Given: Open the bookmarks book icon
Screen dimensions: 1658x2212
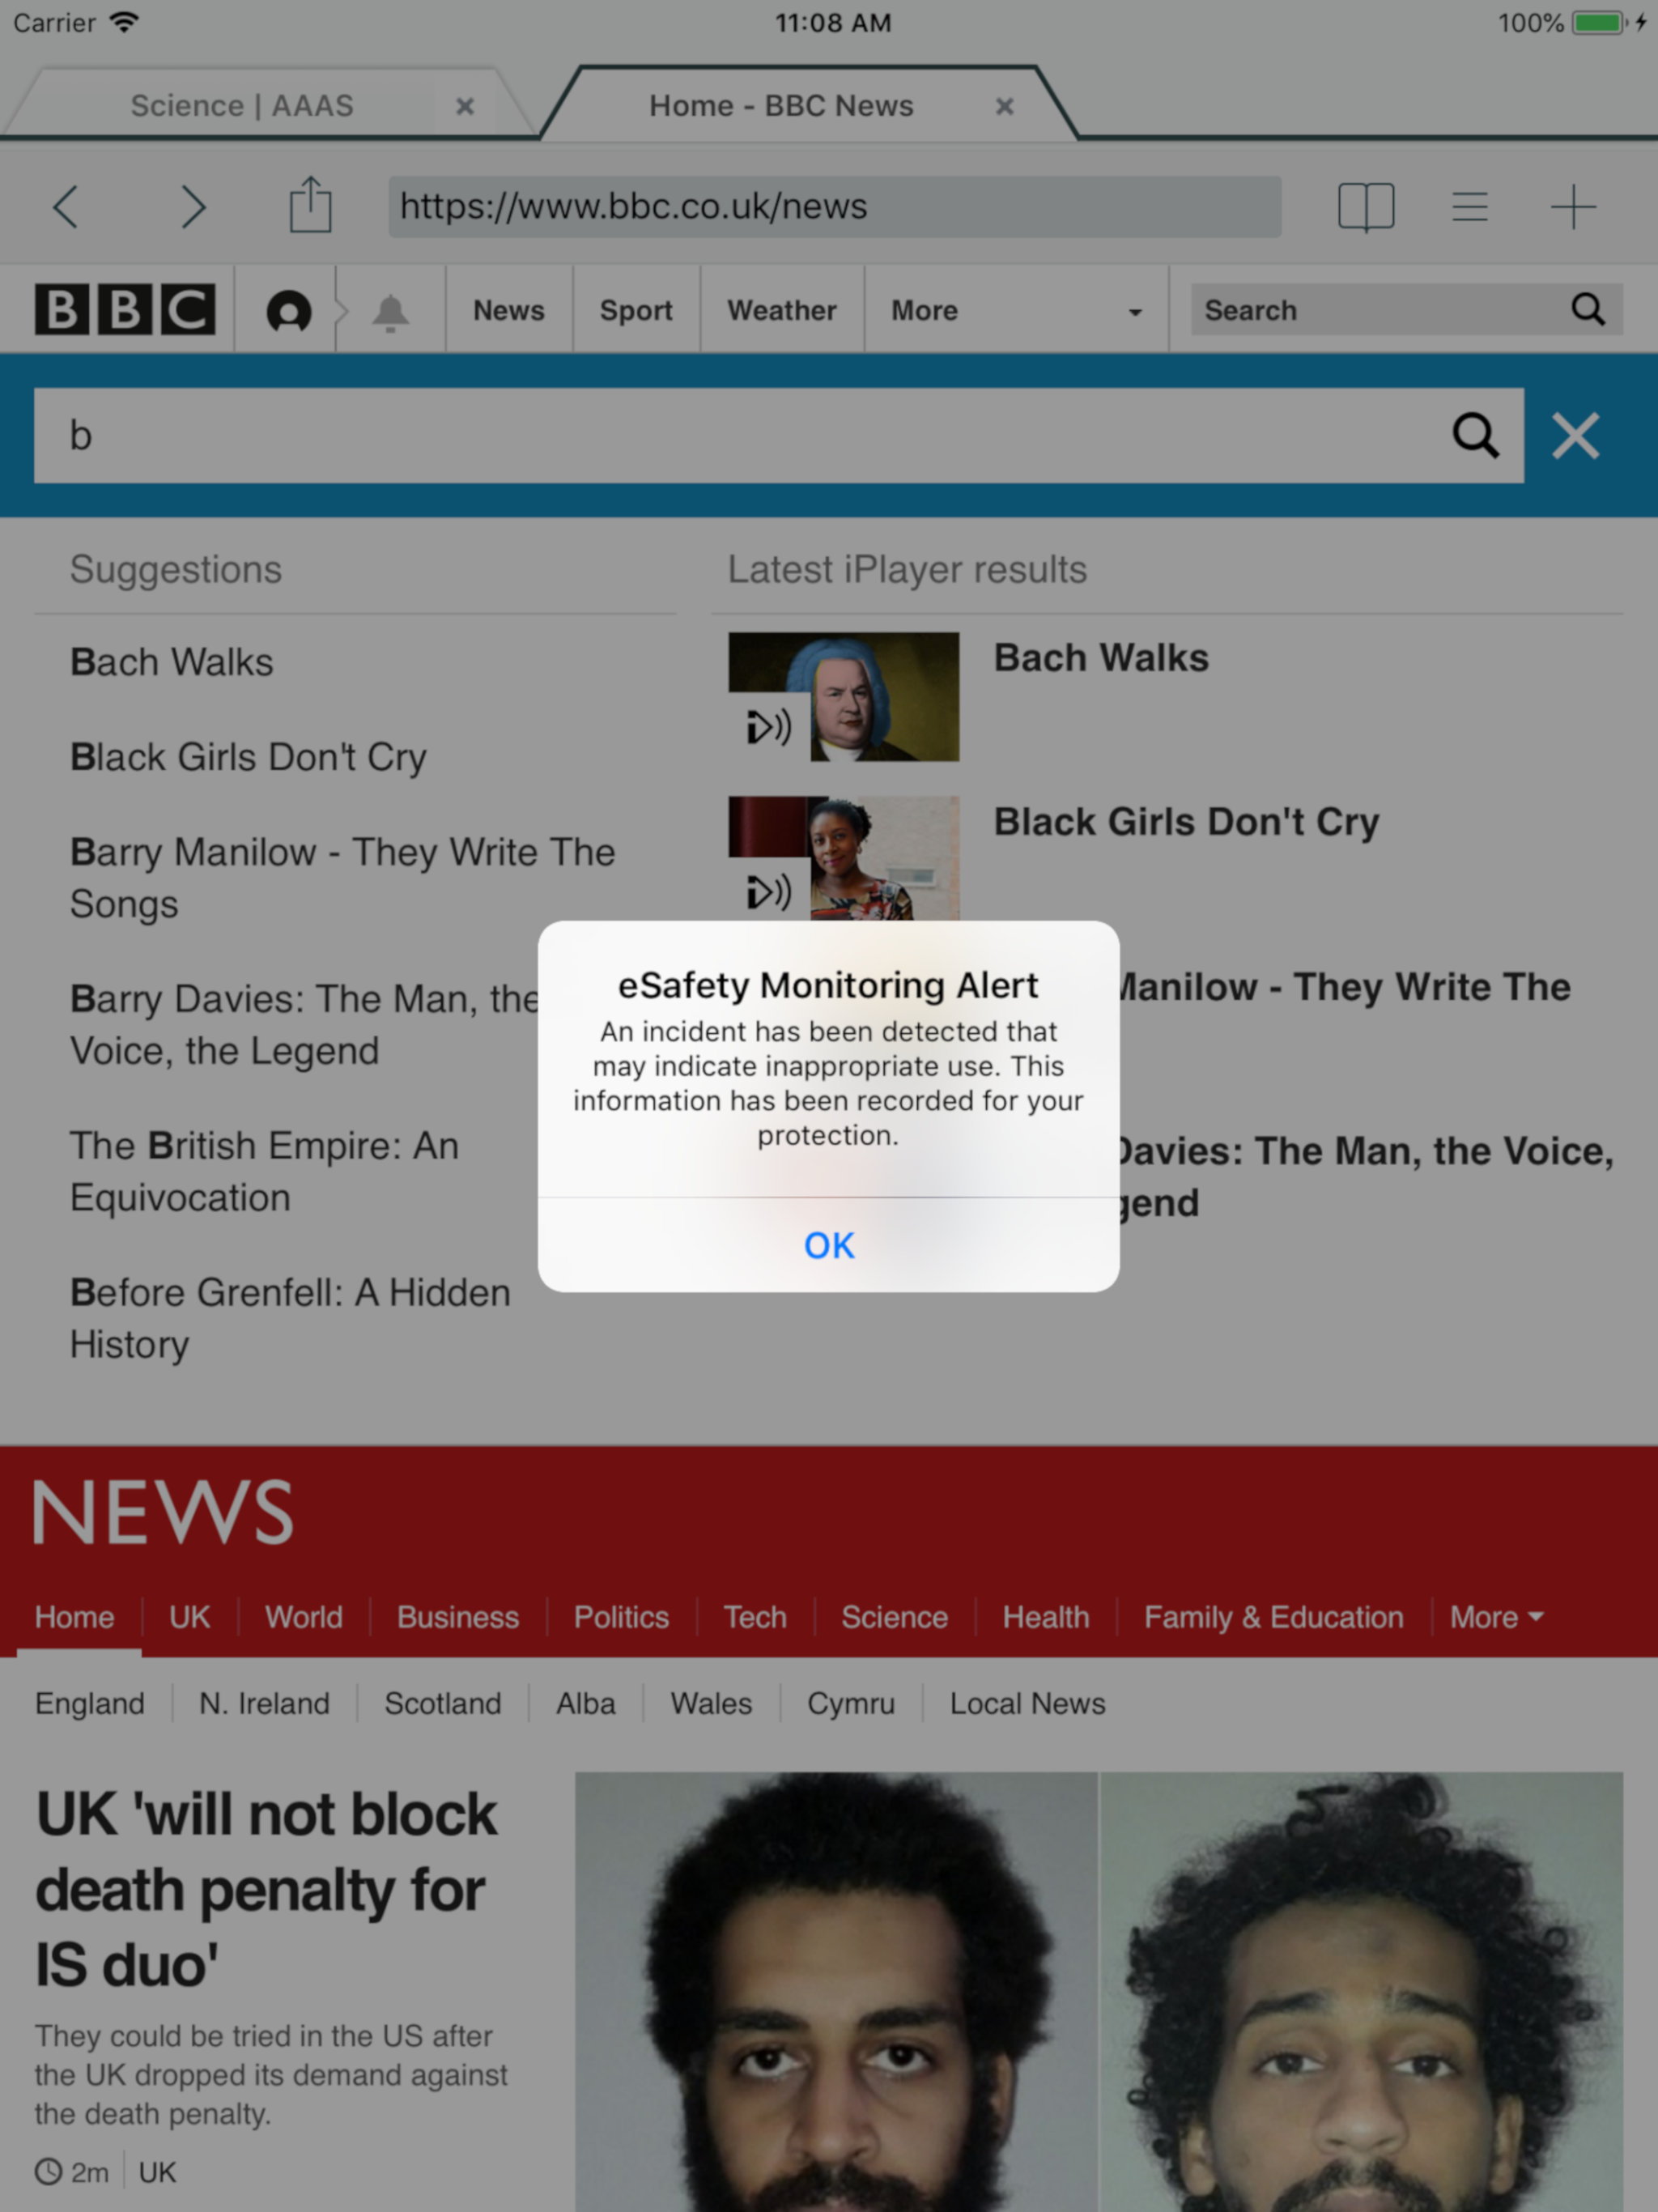Looking at the screenshot, I should pos(1366,207).
